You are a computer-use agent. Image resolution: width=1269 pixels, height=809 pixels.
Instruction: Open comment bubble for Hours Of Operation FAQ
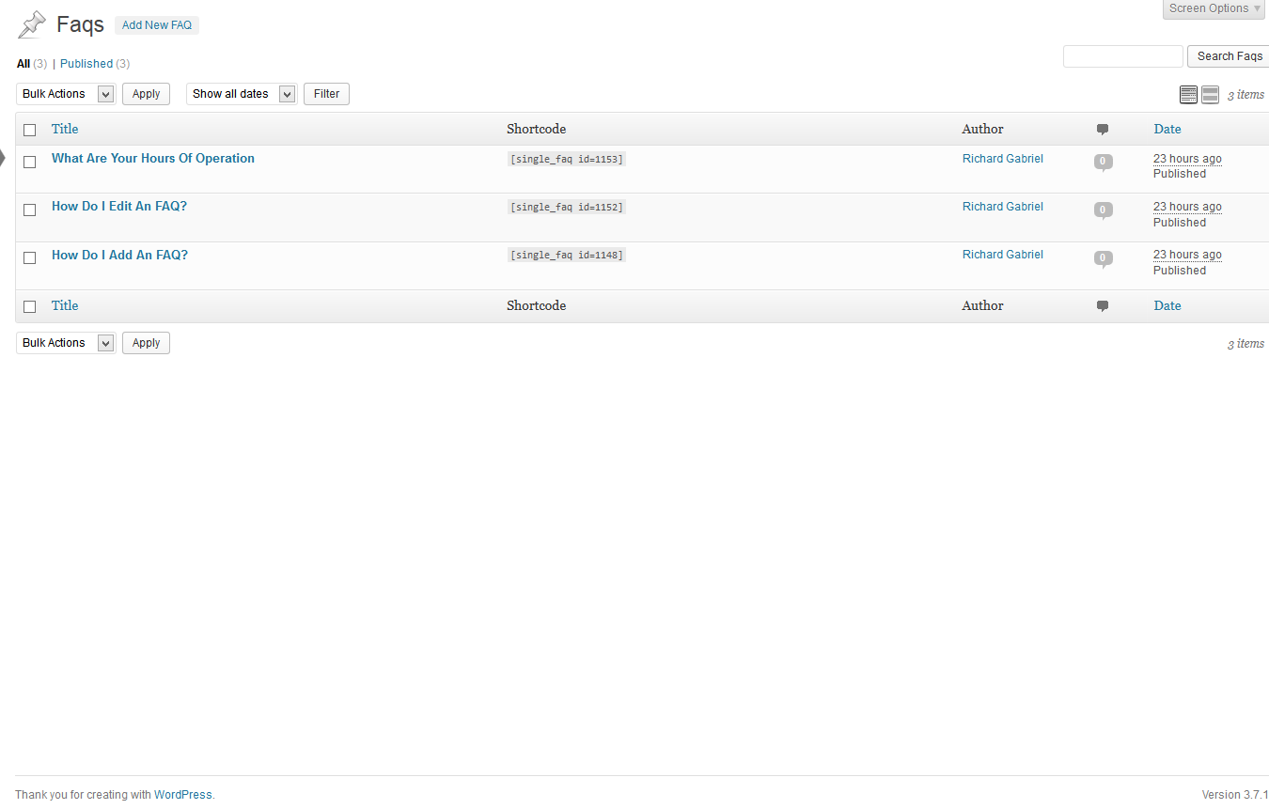(x=1103, y=162)
